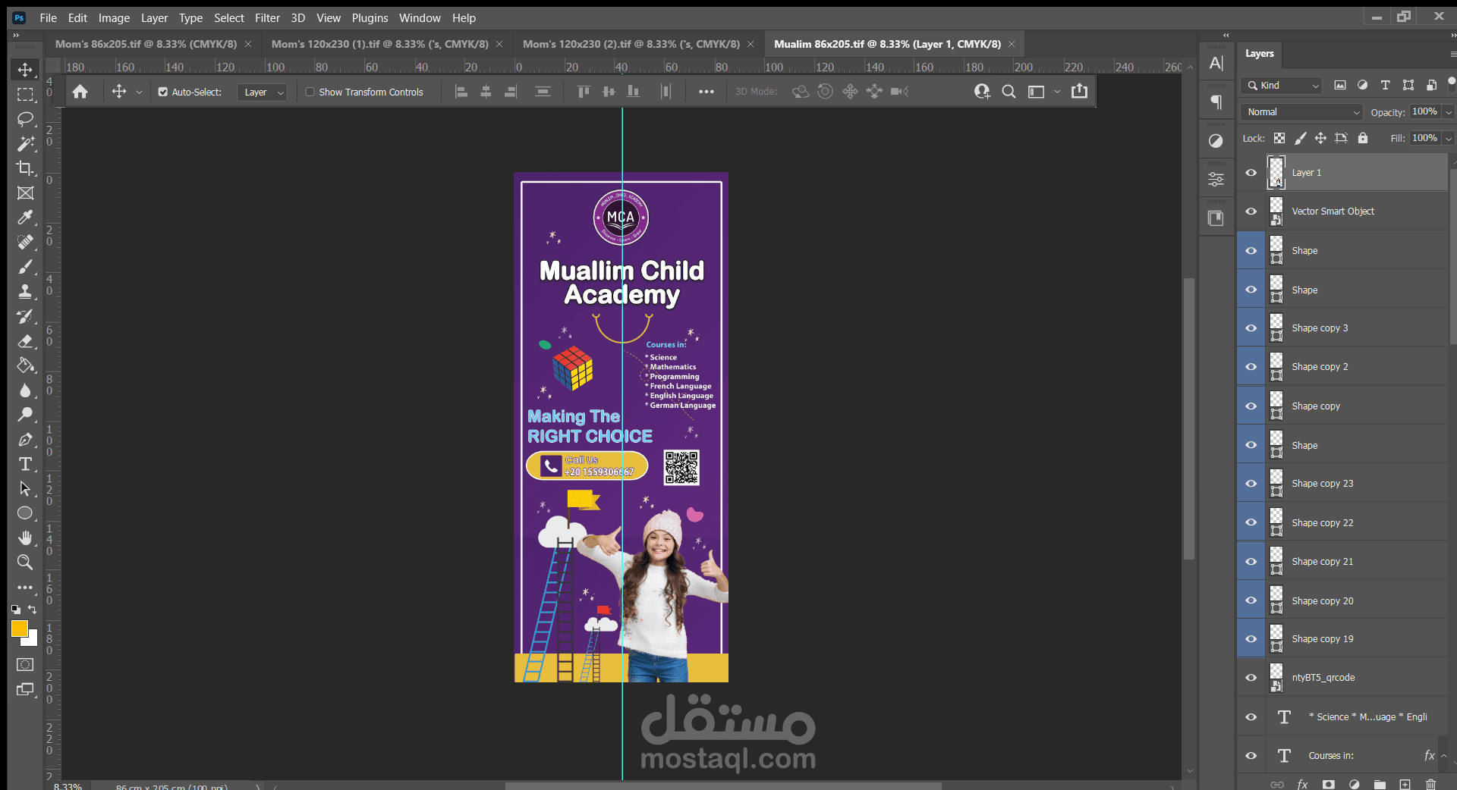This screenshot has height=790, width=1457.
Task: Open the Image menu
Action: pyautogui.click(x=114, y=17)
